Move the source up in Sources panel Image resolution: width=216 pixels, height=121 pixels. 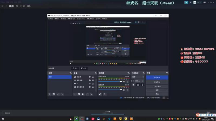87,94
